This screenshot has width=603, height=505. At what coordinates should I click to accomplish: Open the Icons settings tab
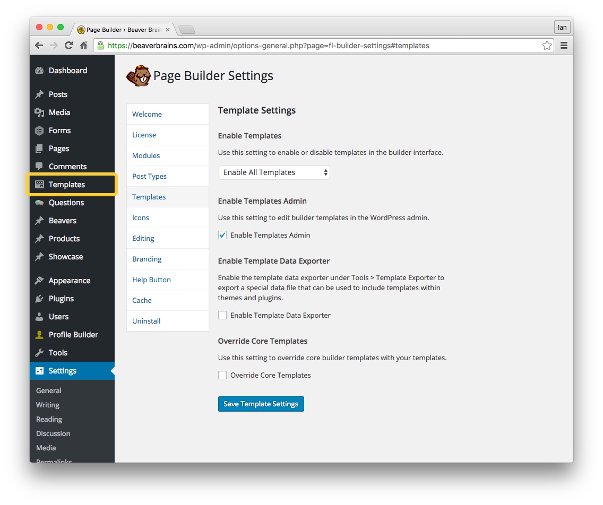(168, 217)
